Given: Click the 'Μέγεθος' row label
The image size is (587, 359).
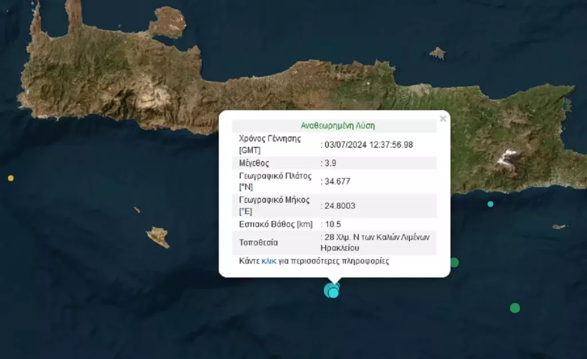Looking at the screenshot, I should pos(253,163).
